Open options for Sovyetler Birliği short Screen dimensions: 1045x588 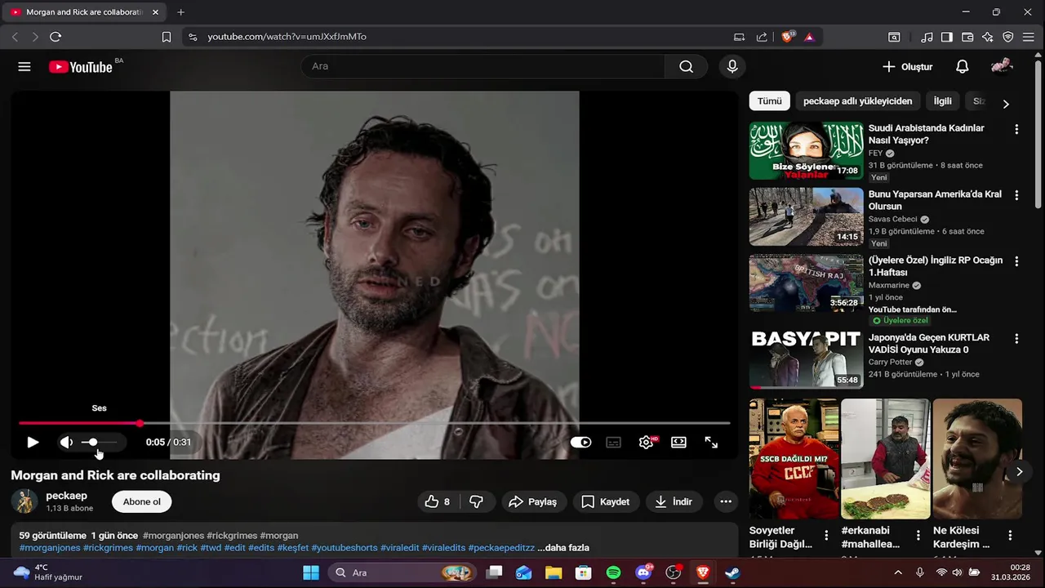[x=826, y=536]
